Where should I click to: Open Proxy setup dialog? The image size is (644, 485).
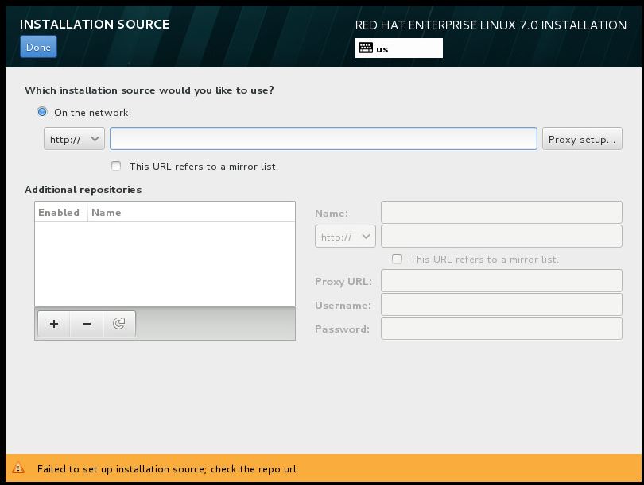coord(581,139)
